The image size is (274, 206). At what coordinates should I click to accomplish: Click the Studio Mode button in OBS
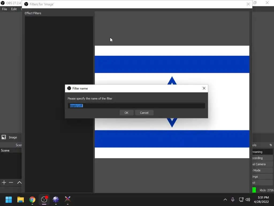click(x=262, y=170)
